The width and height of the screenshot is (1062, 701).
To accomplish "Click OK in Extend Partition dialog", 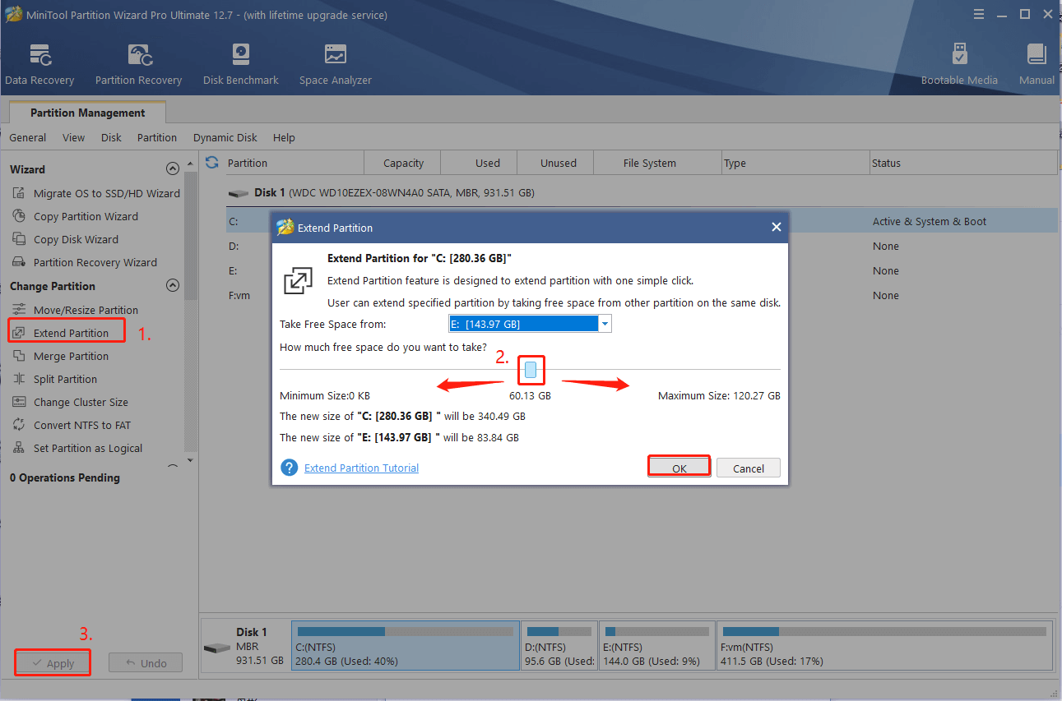I will coord(679,468).
